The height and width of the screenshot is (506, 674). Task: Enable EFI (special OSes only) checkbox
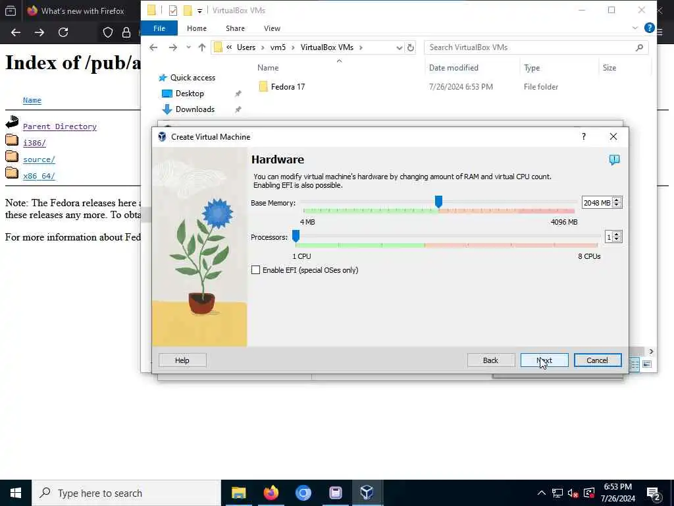256,269
